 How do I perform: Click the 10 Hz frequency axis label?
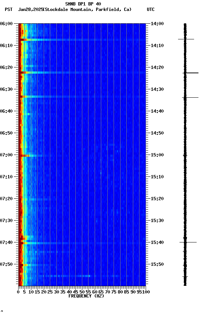pos(31,292)
